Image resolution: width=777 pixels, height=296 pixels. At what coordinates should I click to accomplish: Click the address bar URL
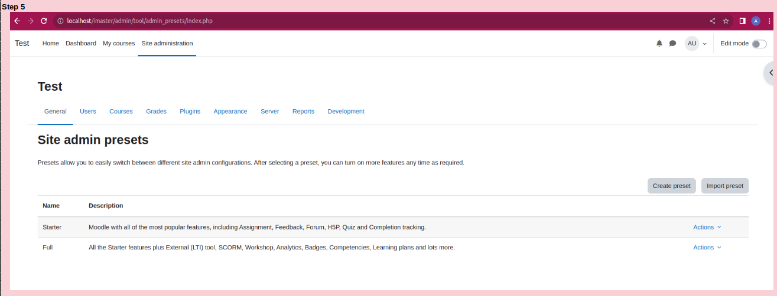[139, 21]
